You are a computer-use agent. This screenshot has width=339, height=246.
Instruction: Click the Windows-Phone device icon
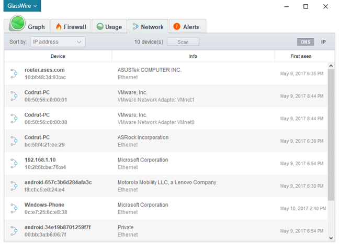[14, 209]
